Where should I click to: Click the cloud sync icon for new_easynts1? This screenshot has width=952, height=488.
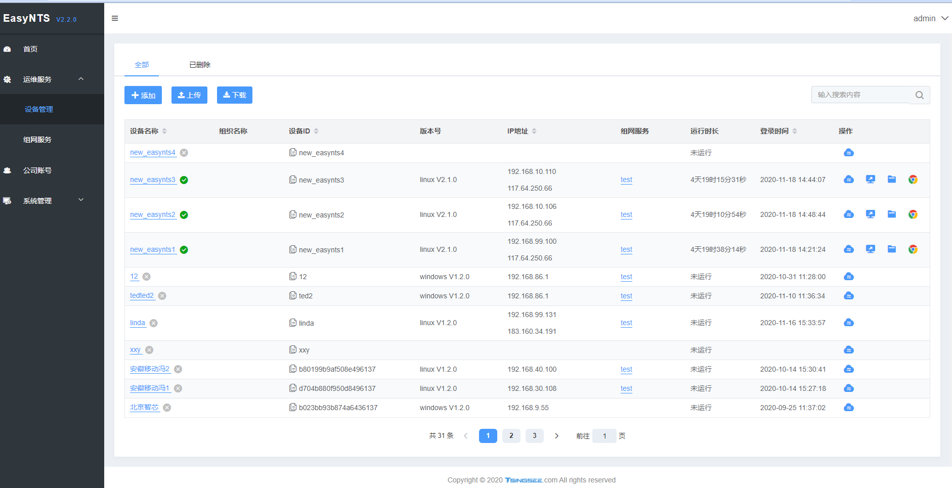point(849,249)
